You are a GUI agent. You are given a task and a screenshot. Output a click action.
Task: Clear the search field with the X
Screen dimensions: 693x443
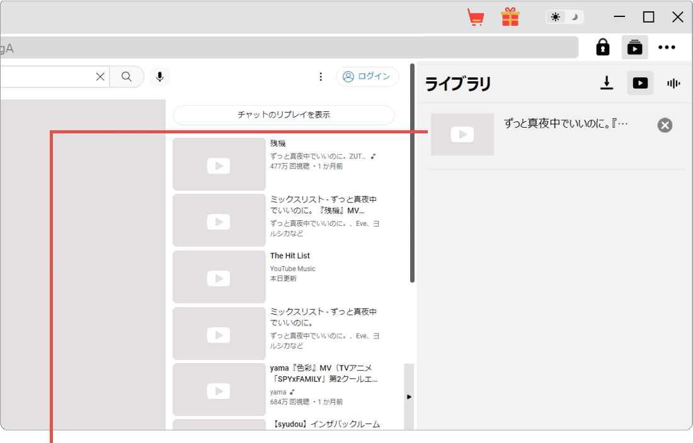click(x=100, y=76)
